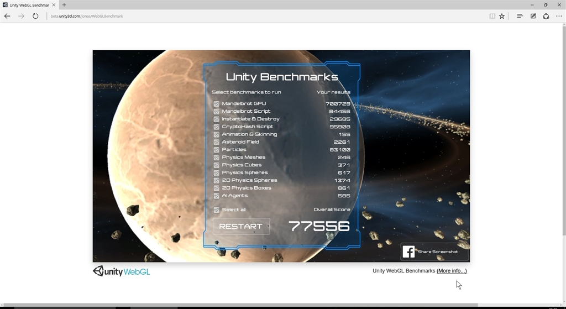Toggle the Asteroid Field checkbox
This screenshot has height=309, width=566.
(217, 142)
